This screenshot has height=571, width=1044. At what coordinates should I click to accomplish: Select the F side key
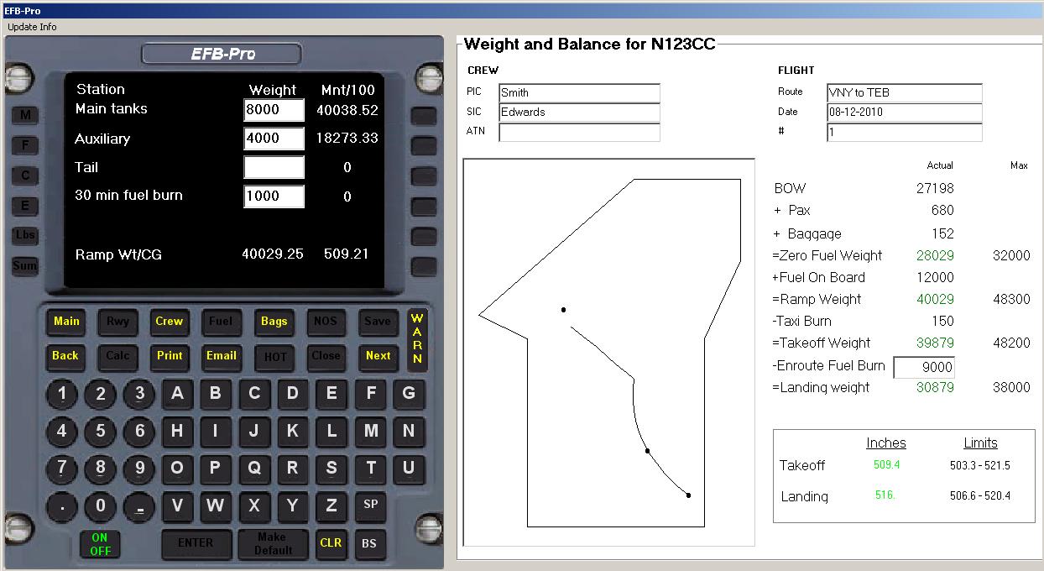pos(25,145)
